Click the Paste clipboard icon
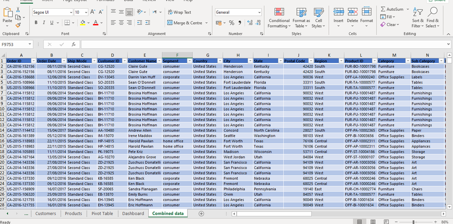This screenshot has width=453, height=224. [7, 13]
